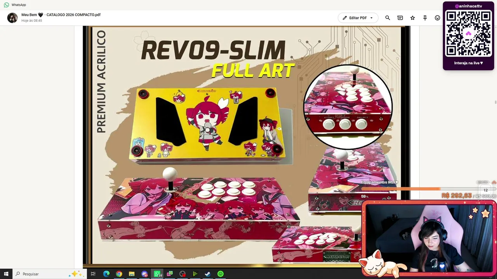Click the Pesquisar taskbar search box
This screenshot has height=279, width=497.
[x=49, y=274]
